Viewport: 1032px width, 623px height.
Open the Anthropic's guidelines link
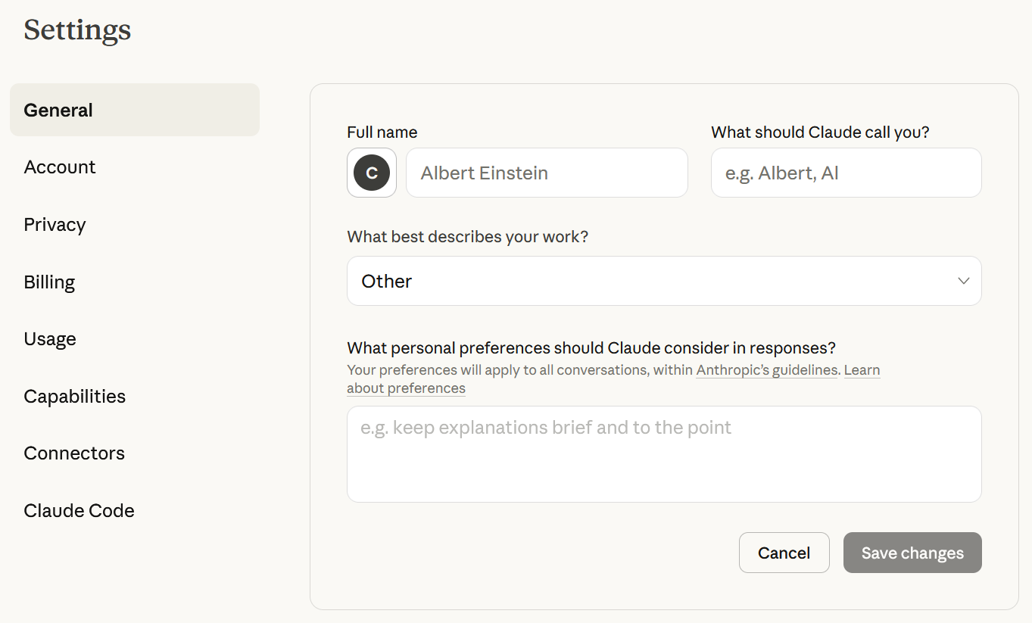tap(767, 370)
